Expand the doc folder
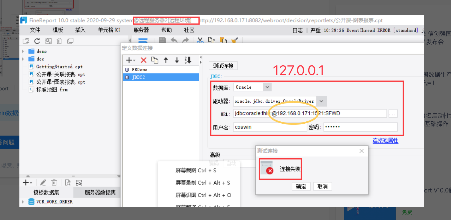The width and height of the screenshot is (451, 220). point(23,59)
